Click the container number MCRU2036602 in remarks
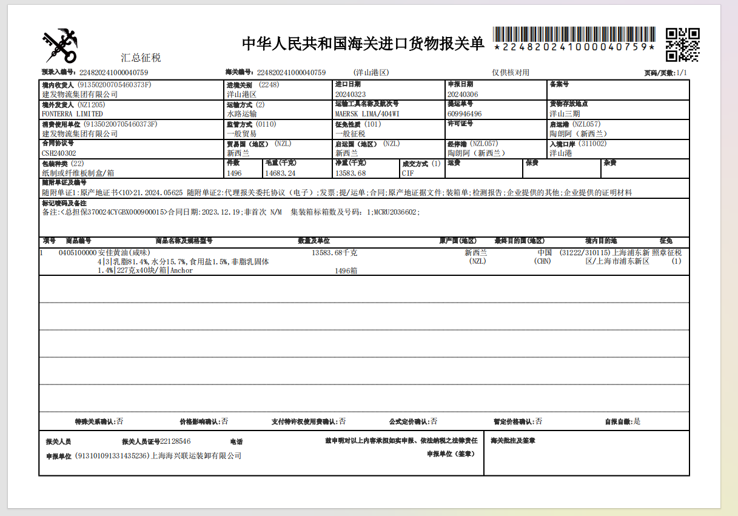Image resolution: width=738 pixels, height=516 pixels. click(395, 212)
